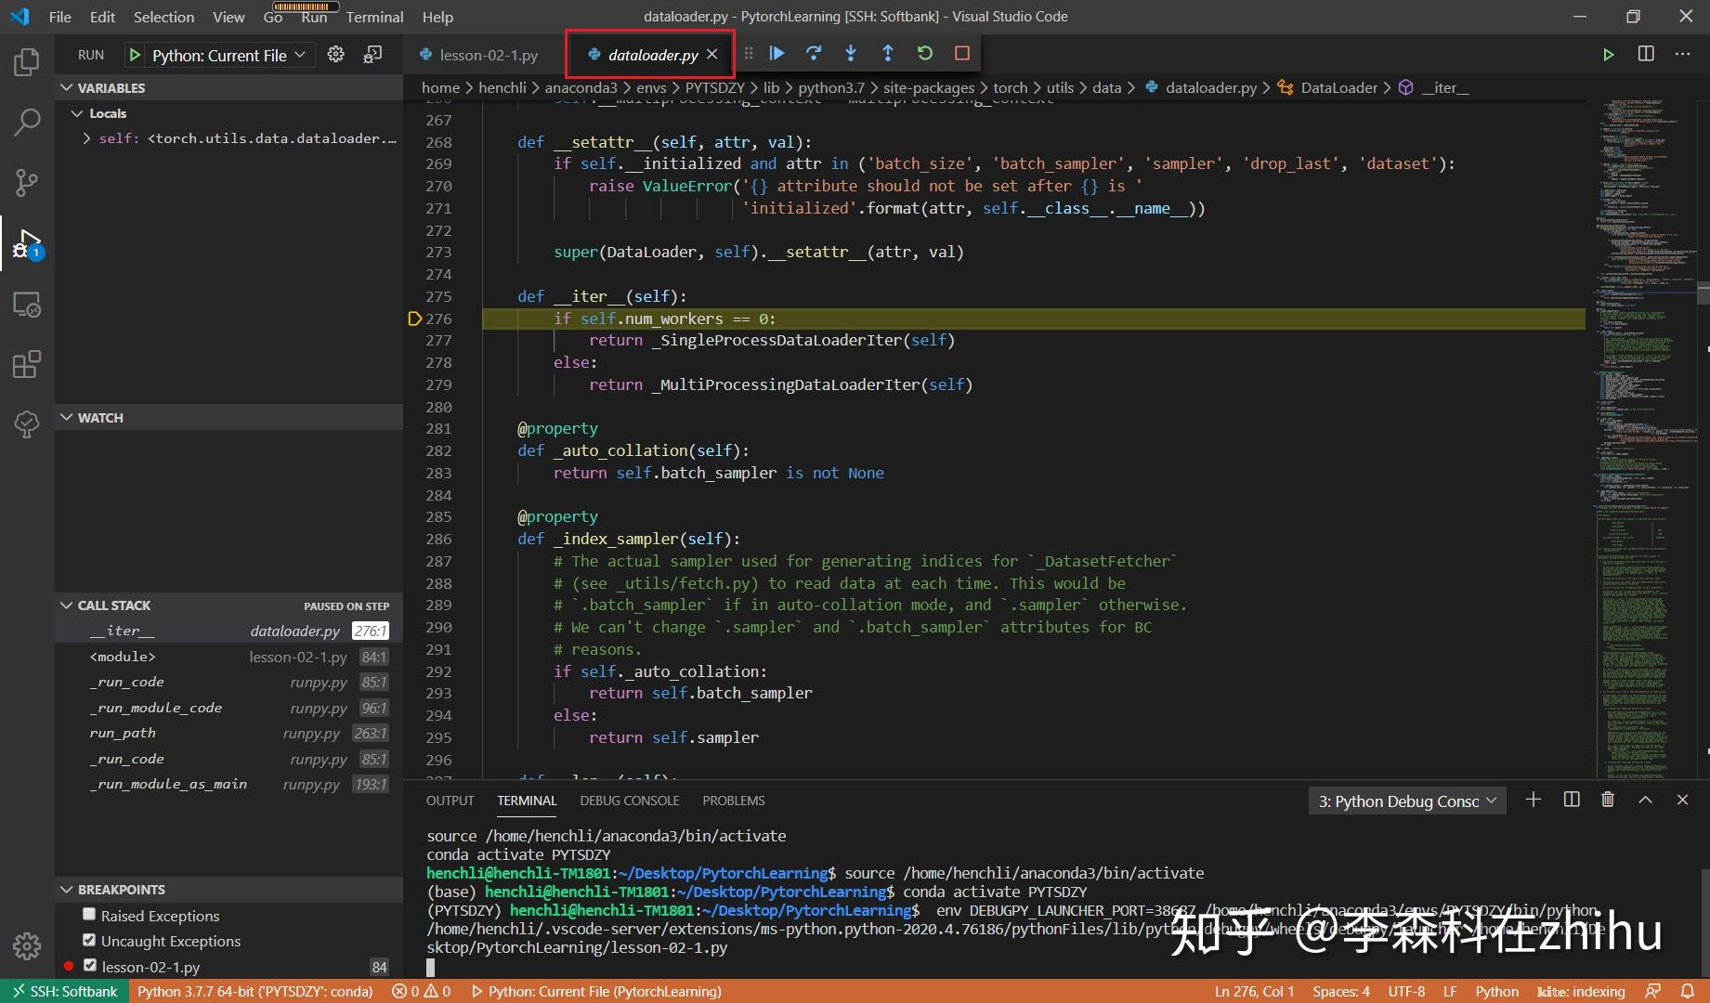
Task: Disable the Uncaught Exceptions breakpoint
Action: click(x=89, y=939)
